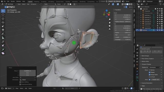Toggle the Axes checkbox
Image resolution: width=164 pixels, height=92 pixels.
(x=149, y=79)
